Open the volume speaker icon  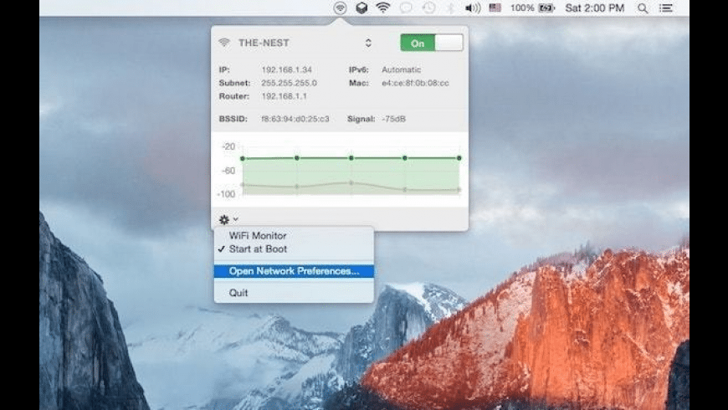pyautogui.click(x=473, y=8)
